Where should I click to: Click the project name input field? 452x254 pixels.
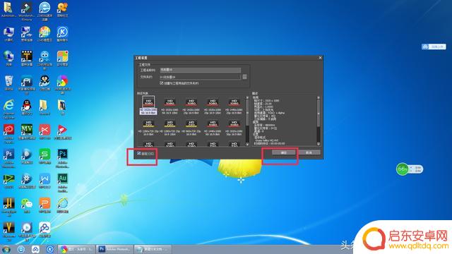click(201, 70)
